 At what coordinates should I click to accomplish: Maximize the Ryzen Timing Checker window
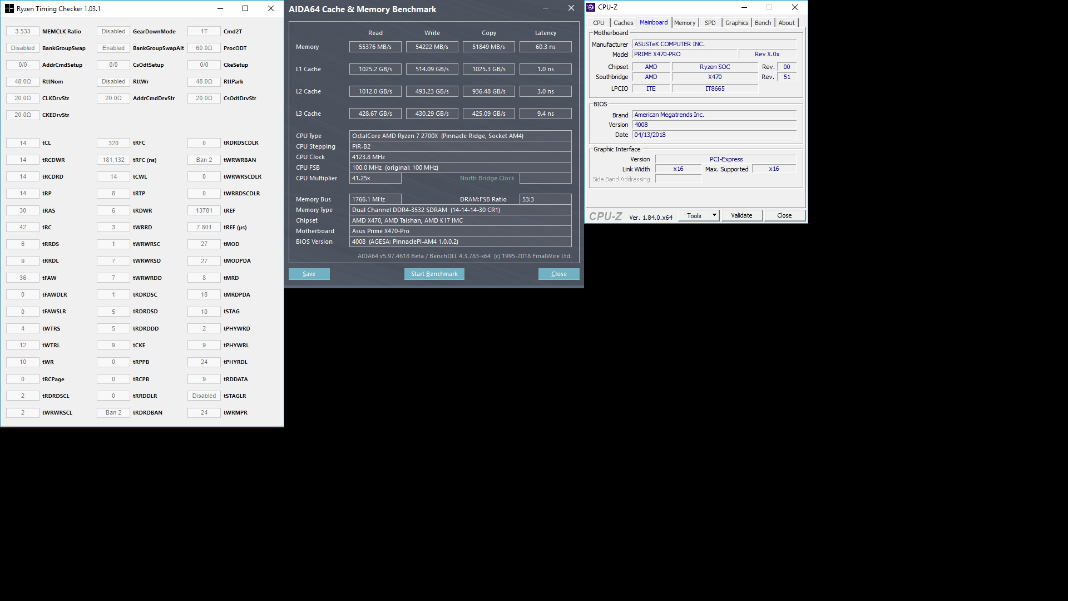tap(245, 9)
